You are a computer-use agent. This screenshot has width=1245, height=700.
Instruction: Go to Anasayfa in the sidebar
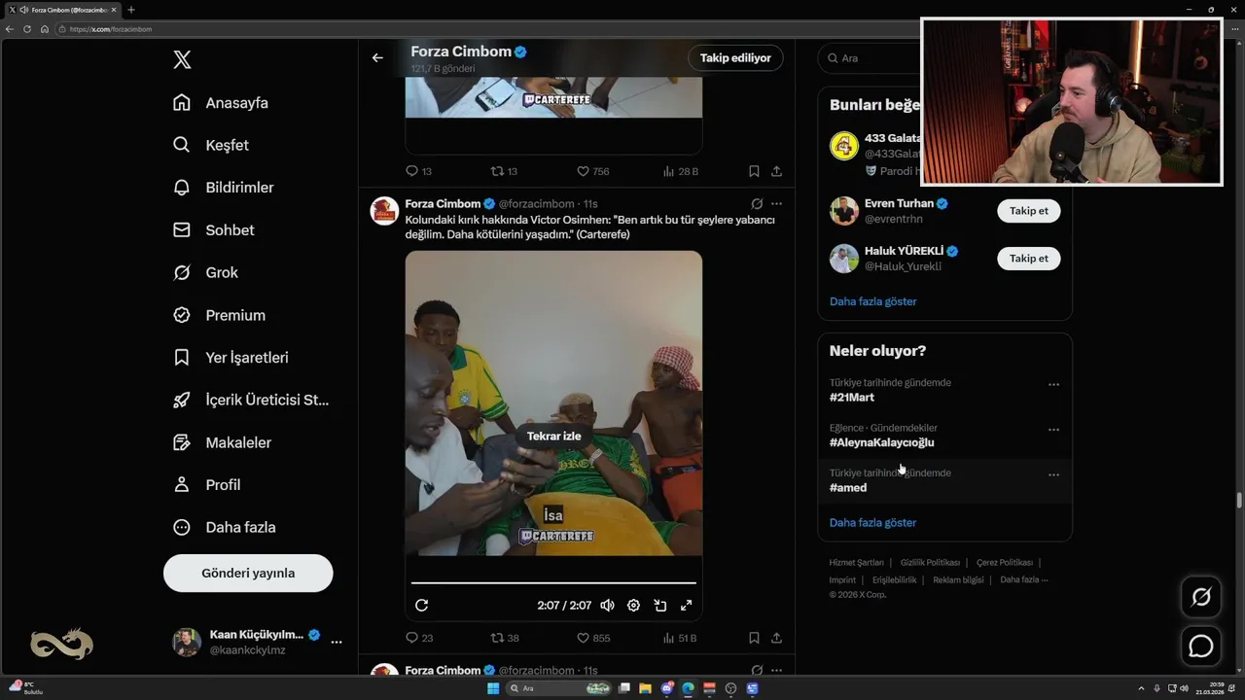(221, 103)
